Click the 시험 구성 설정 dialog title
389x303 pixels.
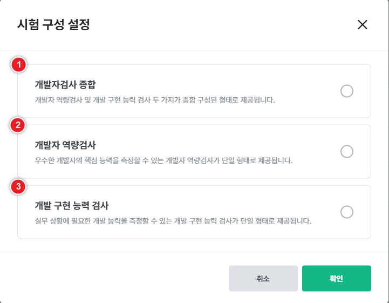pos(53,25)
